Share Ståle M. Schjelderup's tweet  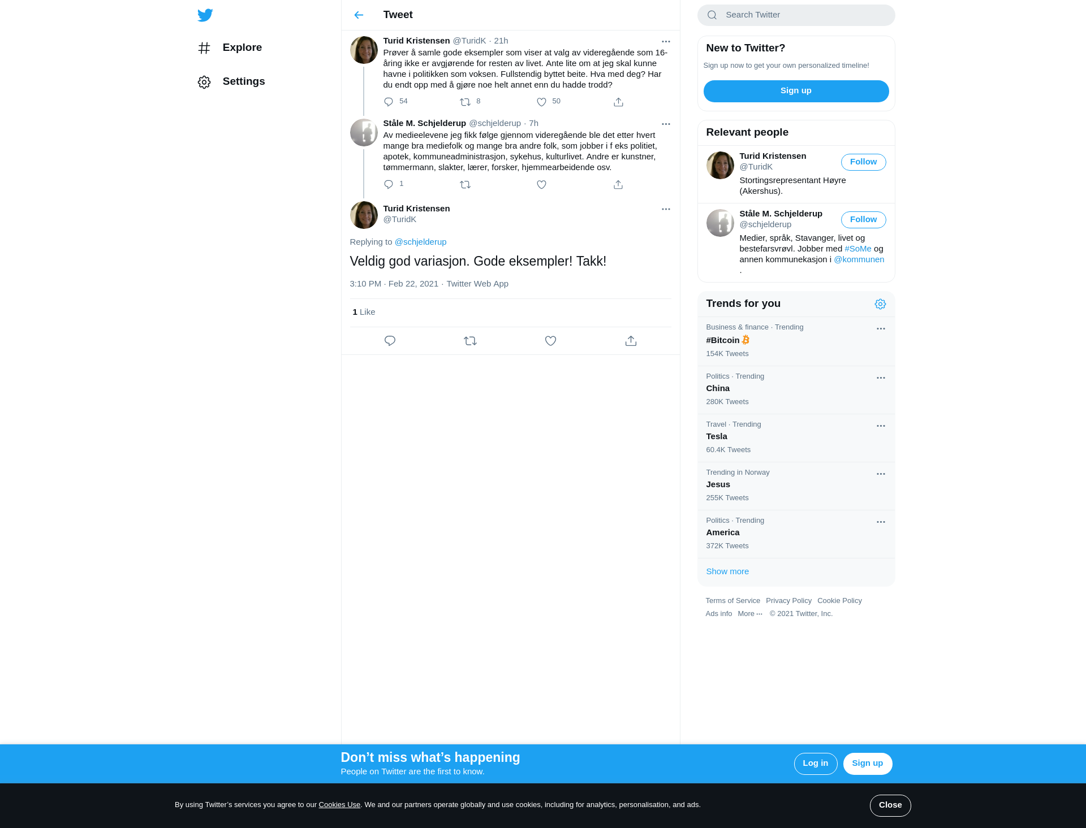(618, 184)
